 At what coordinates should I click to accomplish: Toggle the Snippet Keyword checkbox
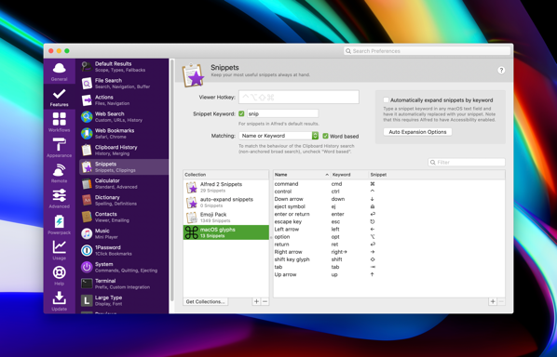pyautogui.click(x=241, y=113)
